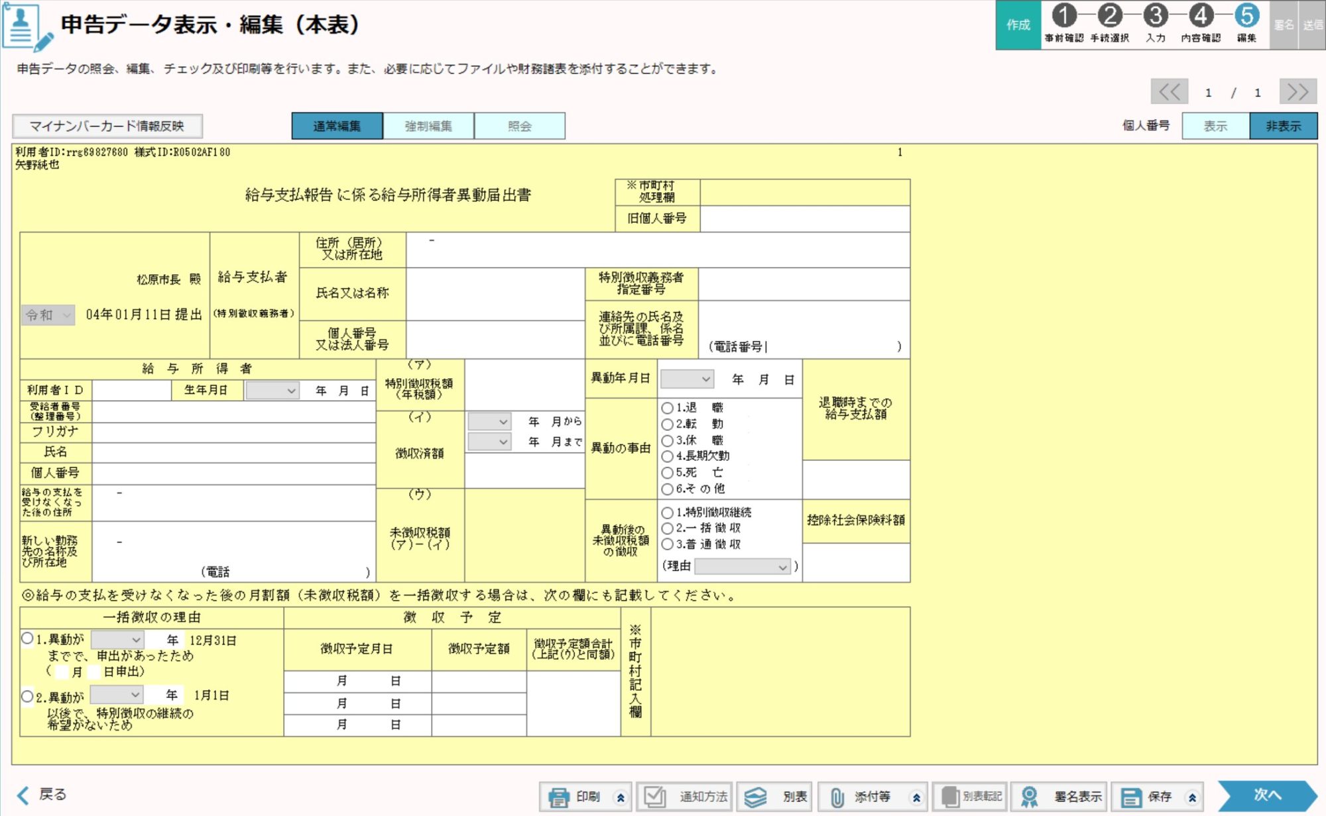Open the 生年月日 era dropdown

coord(272,391)
